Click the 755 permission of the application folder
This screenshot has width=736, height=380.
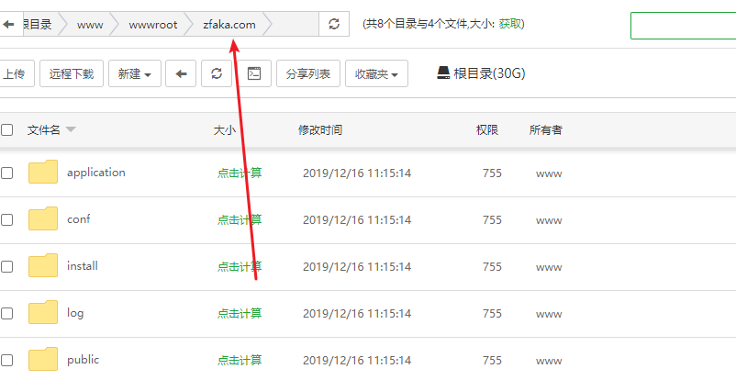pos(493,173)
